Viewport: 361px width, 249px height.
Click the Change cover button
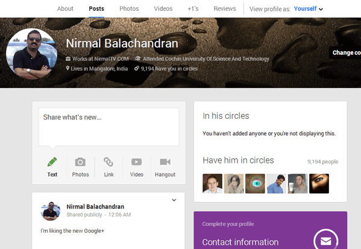click(345, 52)
